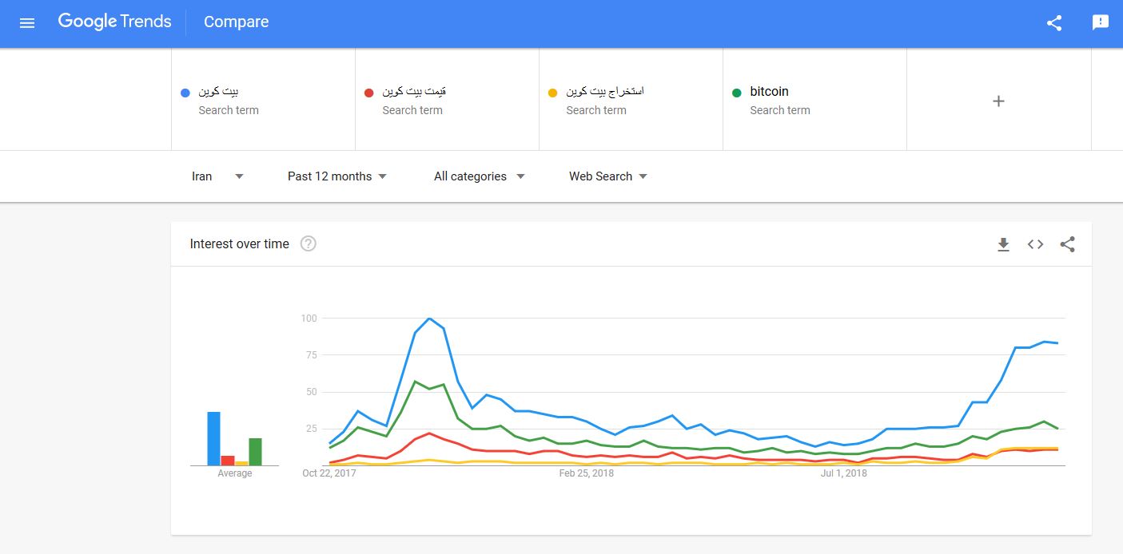Click the share icon in header

(x=1054, y=22)
